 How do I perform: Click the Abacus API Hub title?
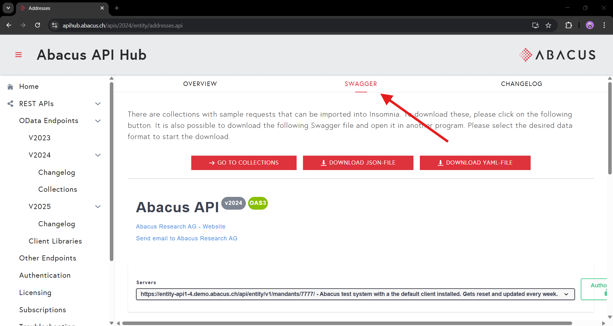point(92,55)
